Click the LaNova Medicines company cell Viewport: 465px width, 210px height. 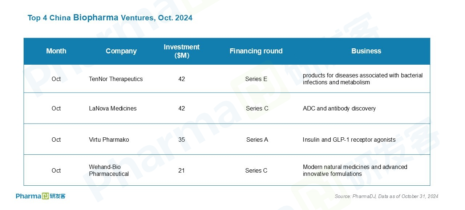(113, 108)
